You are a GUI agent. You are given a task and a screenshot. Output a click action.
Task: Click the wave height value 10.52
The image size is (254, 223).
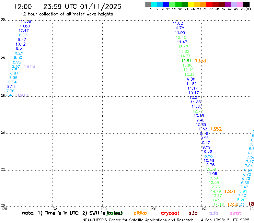point(202,129)
